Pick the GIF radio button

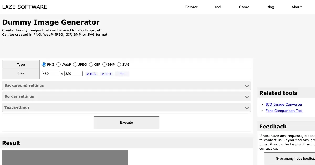coord(91,64)
